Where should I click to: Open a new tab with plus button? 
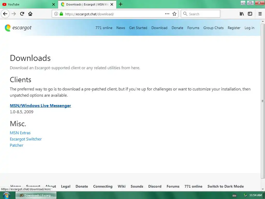click(121, 4)
